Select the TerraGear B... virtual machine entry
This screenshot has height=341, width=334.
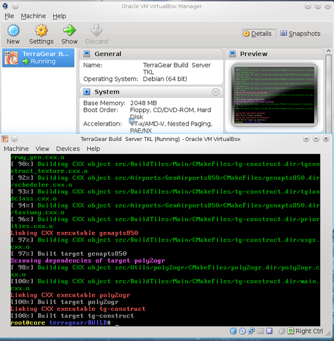click(39, 57)
